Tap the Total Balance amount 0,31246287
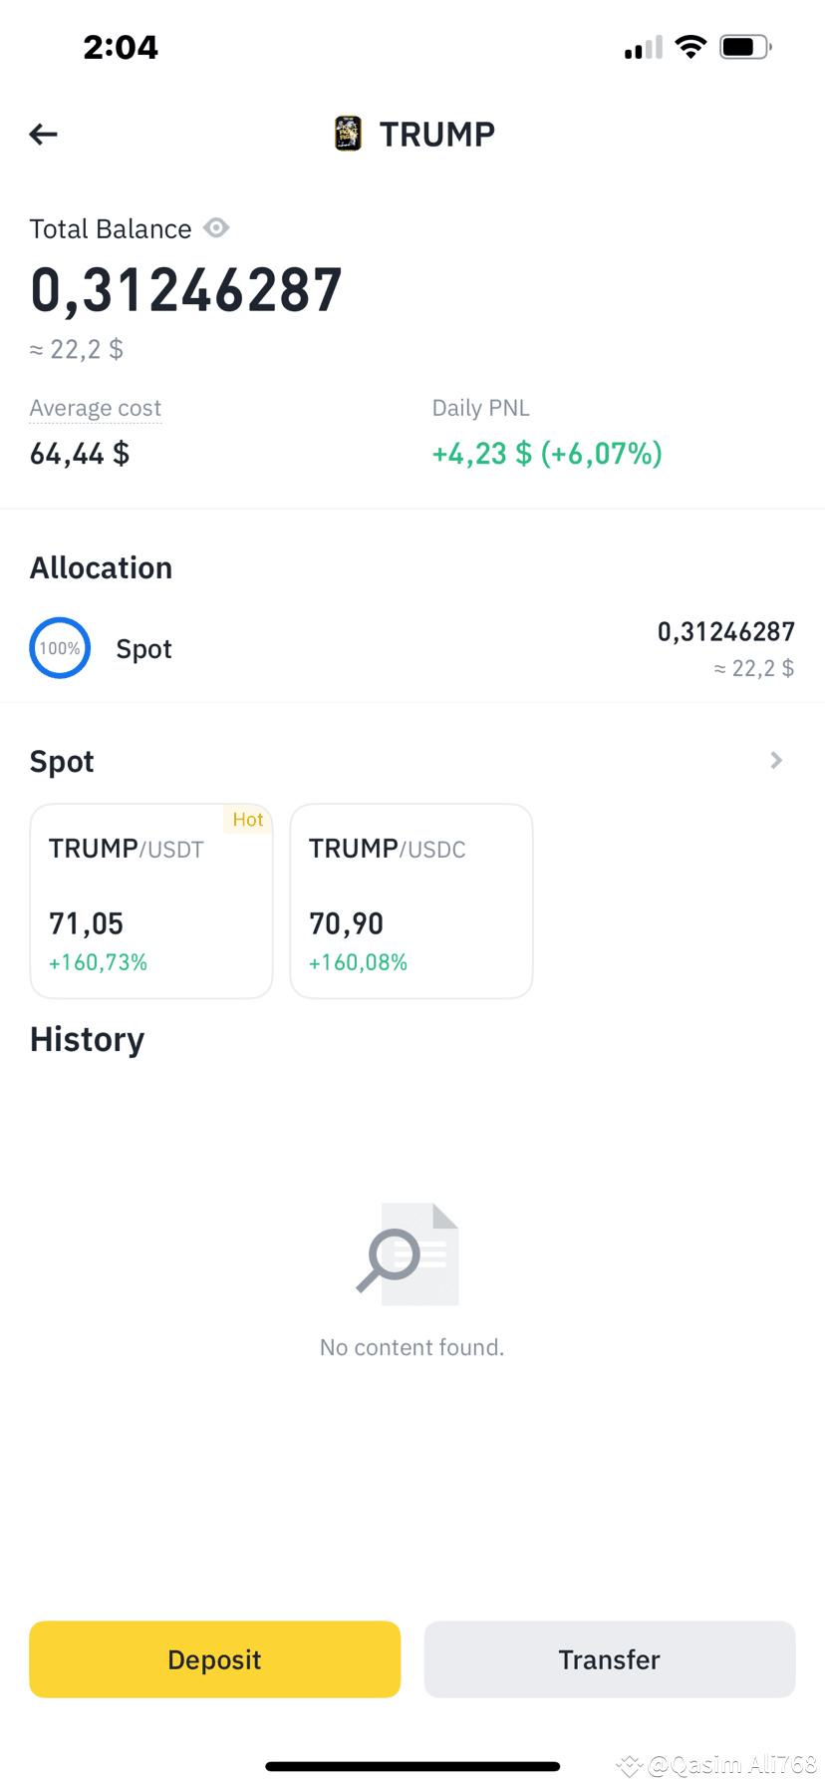Screen dimensions: 825x1787 (x=186, y=290)
